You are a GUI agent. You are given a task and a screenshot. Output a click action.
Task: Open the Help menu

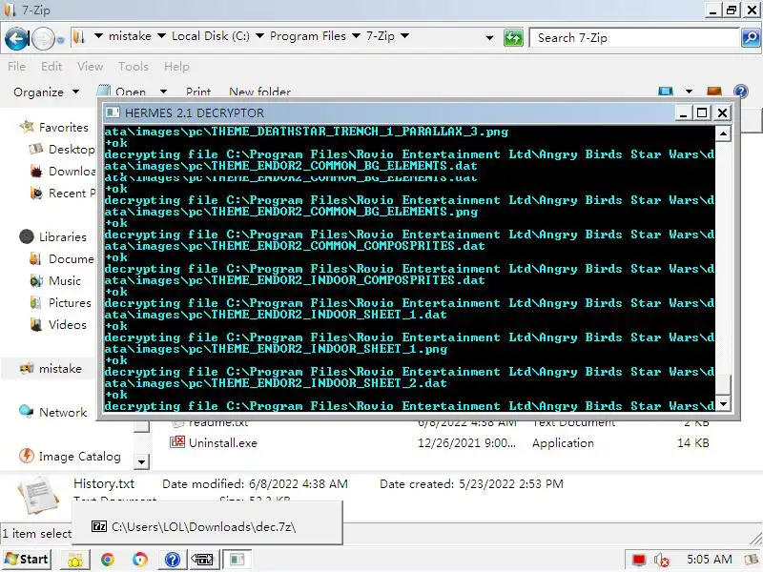pyautogui.click(x=176, y=66)
